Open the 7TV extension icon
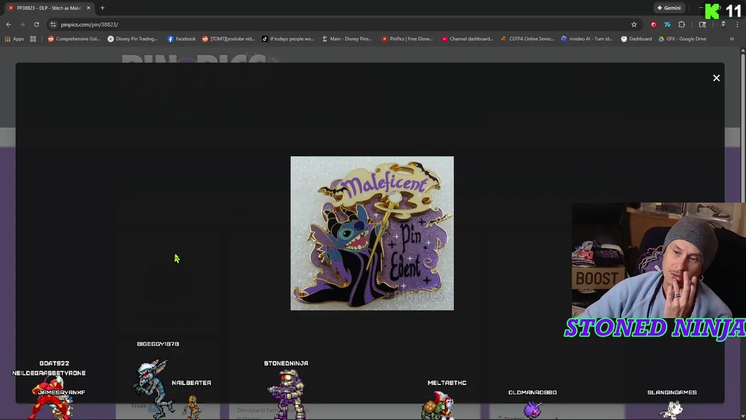746x420 pixels. click(667, 24)
